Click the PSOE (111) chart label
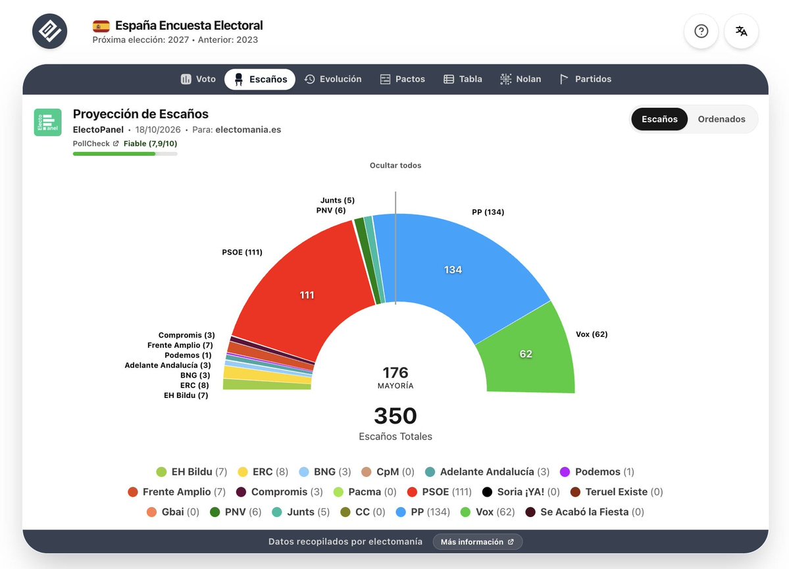 [242, 252]
